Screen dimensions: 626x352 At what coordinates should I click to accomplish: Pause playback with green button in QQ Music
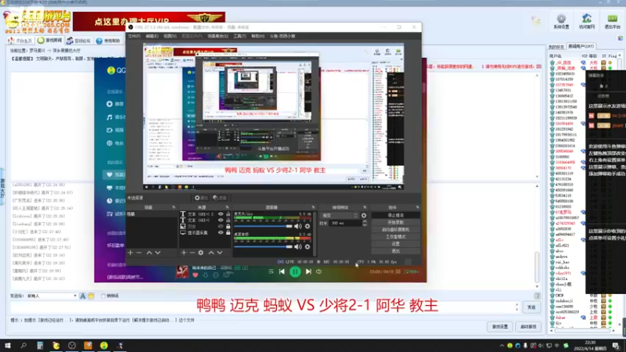[295, 271]
